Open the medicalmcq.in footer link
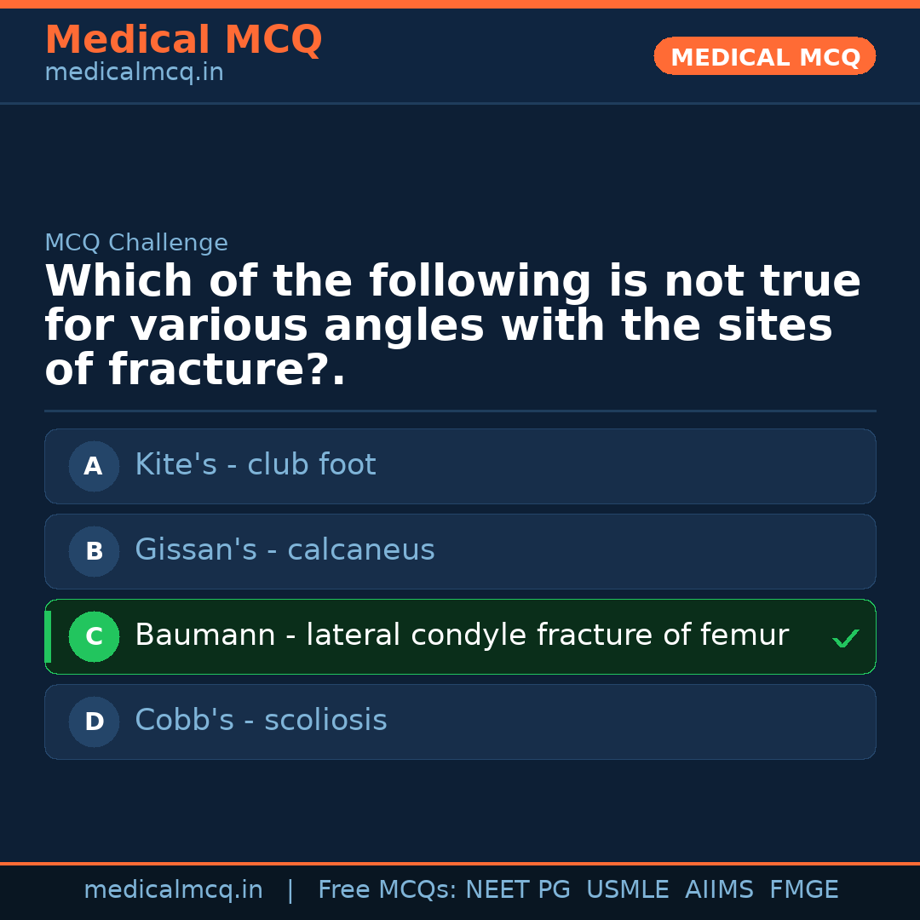Viewport: 920px width, 920px height. (x=173, y=888)
